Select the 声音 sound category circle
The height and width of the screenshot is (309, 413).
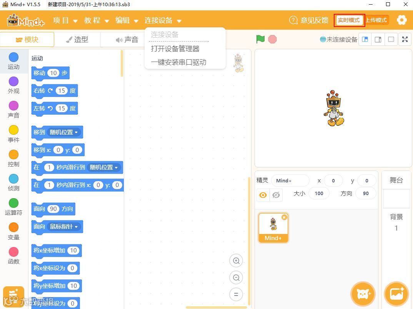[x=13, y=106]
